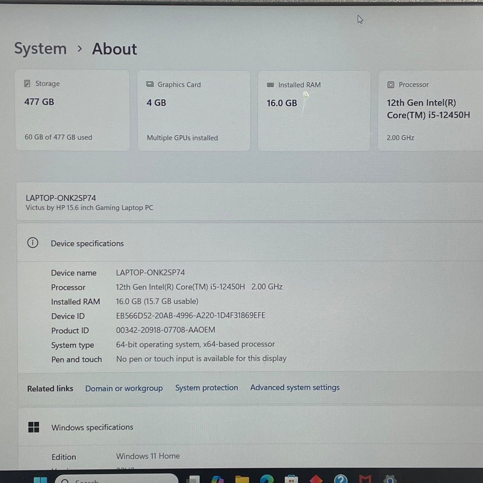Click 'Multiple GPUs installed' text
The height and width of the screenshot is (483, 483).
(x=182, y=138)
